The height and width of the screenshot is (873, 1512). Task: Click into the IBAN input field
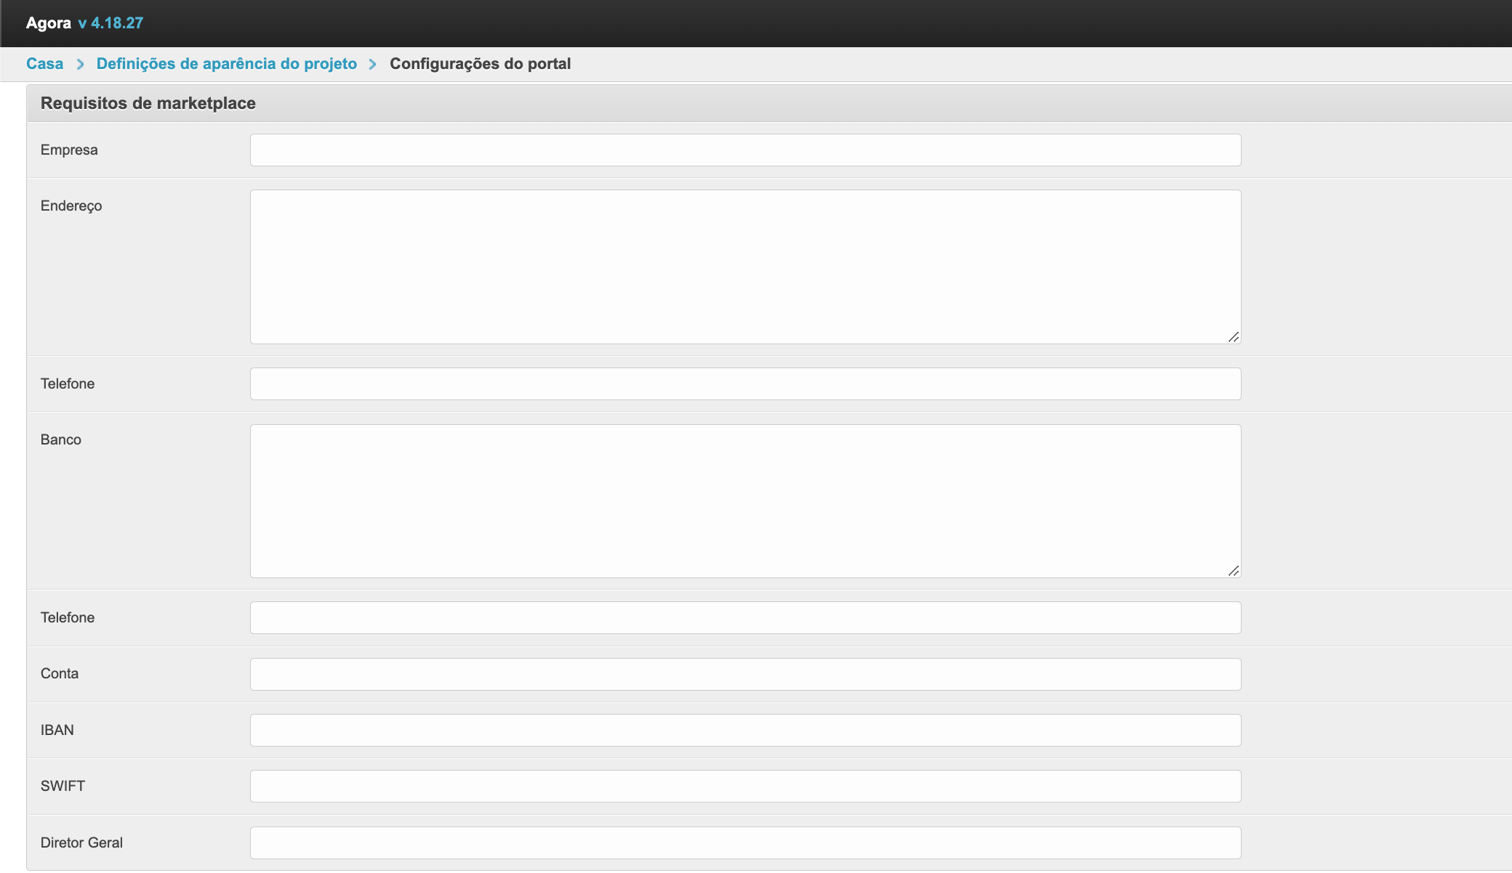745,731
